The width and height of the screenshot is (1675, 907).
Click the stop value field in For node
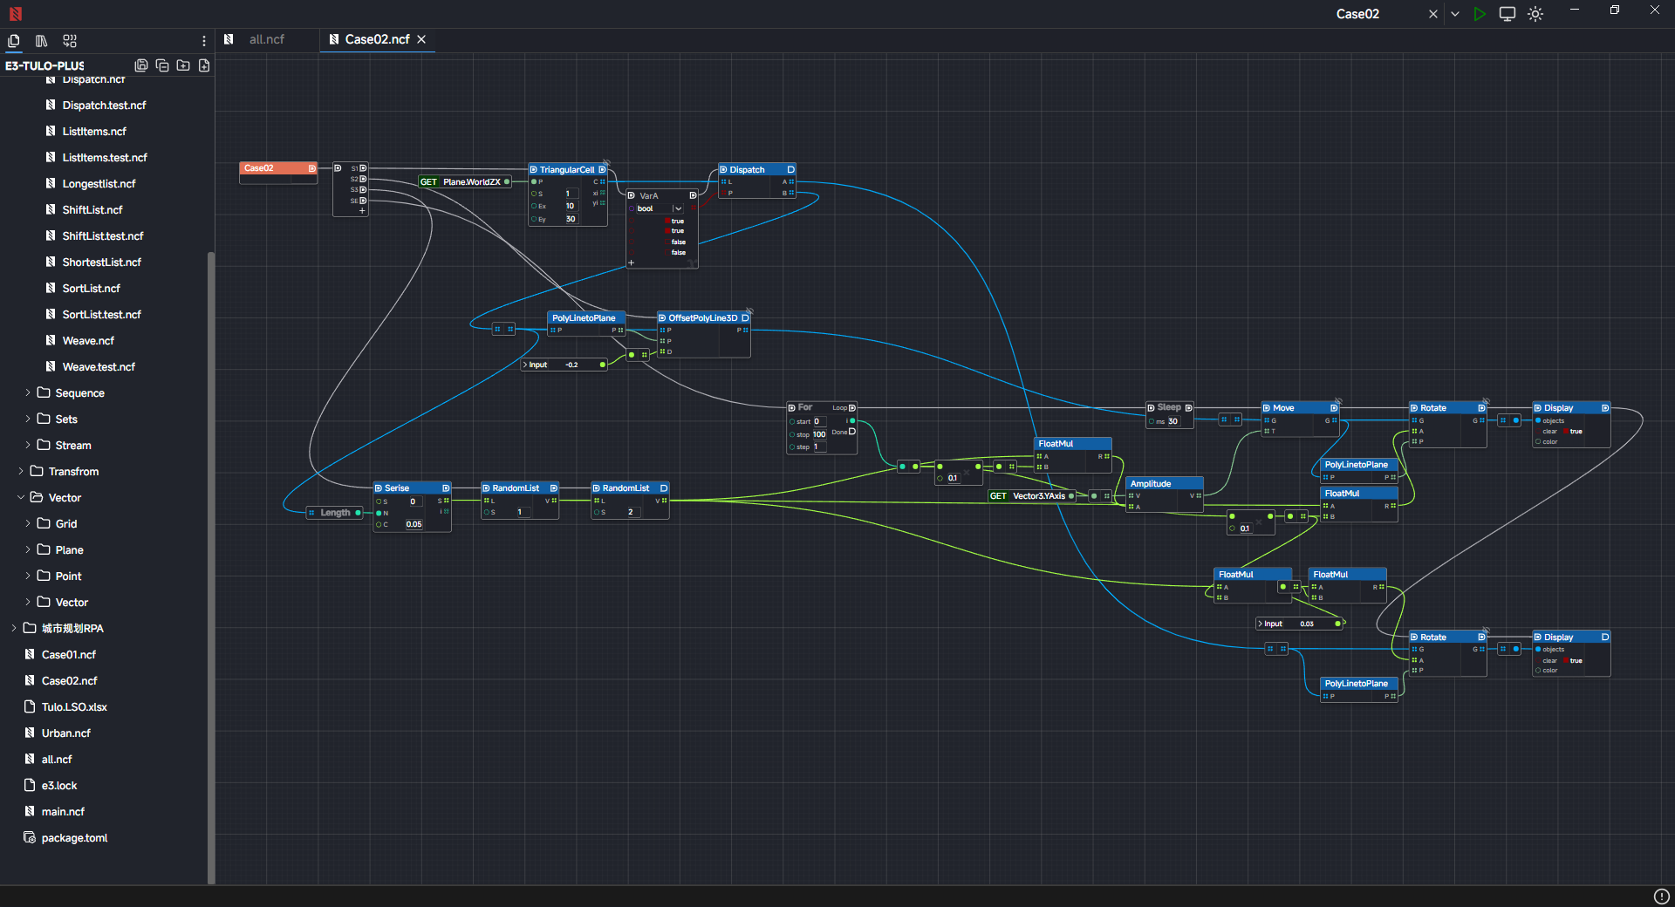(818, 434)
